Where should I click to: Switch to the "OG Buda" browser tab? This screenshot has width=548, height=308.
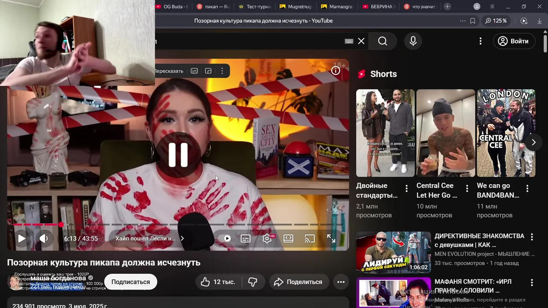tap(173, 6)
